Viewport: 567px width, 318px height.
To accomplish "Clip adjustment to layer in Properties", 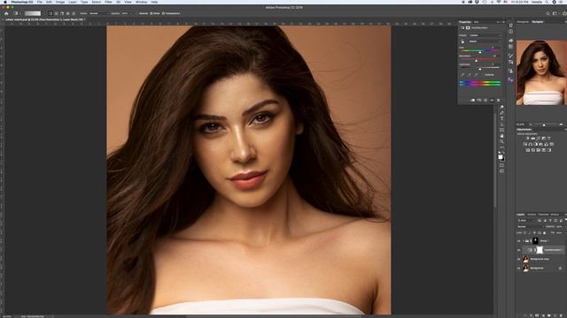I will pyautogui.click(x=472, y=100).
